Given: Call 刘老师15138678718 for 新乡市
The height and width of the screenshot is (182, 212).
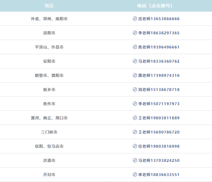Looking at the screenshot, I should (159, 90).
